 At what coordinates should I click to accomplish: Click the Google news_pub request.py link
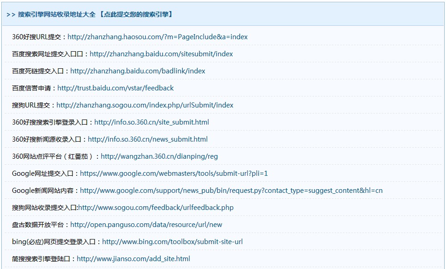click(x=231, y=191)
